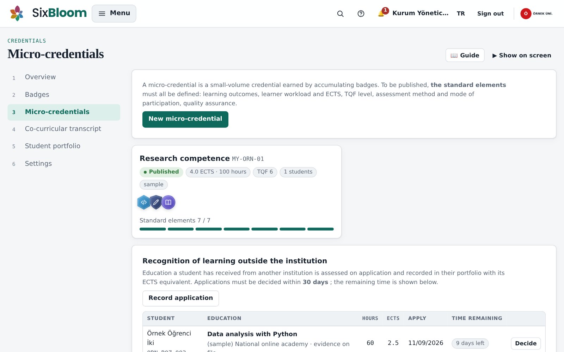Click the EDUCATION column header

[x=224, y=318]
